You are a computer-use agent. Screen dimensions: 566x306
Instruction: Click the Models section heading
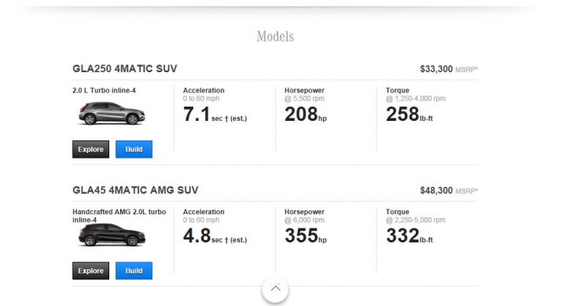click(275, 36)
